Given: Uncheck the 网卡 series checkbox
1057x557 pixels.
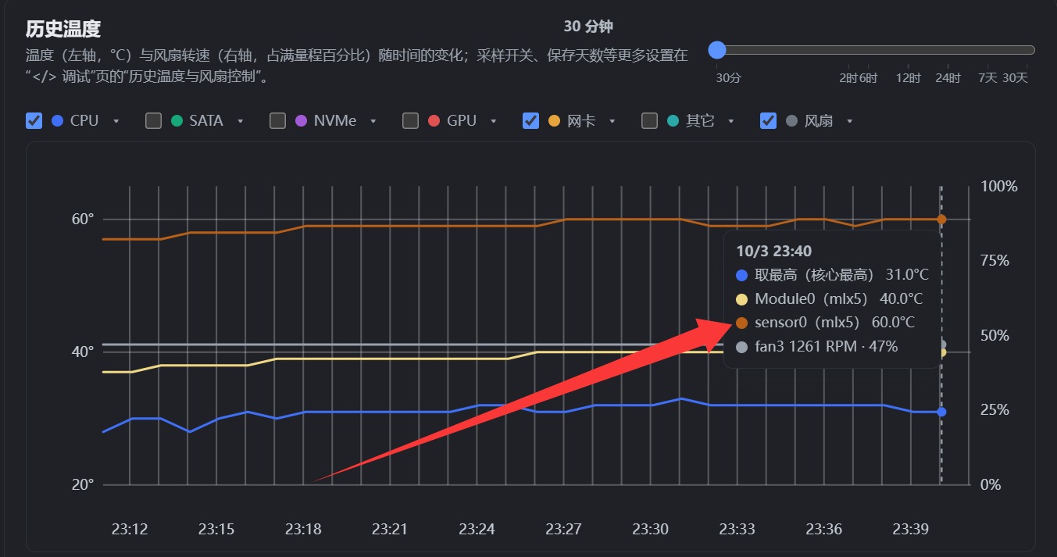Looking at the screenshot, I should 530,120.
